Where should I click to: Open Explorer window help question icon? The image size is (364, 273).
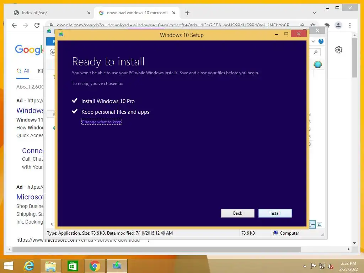pos(321,41)
